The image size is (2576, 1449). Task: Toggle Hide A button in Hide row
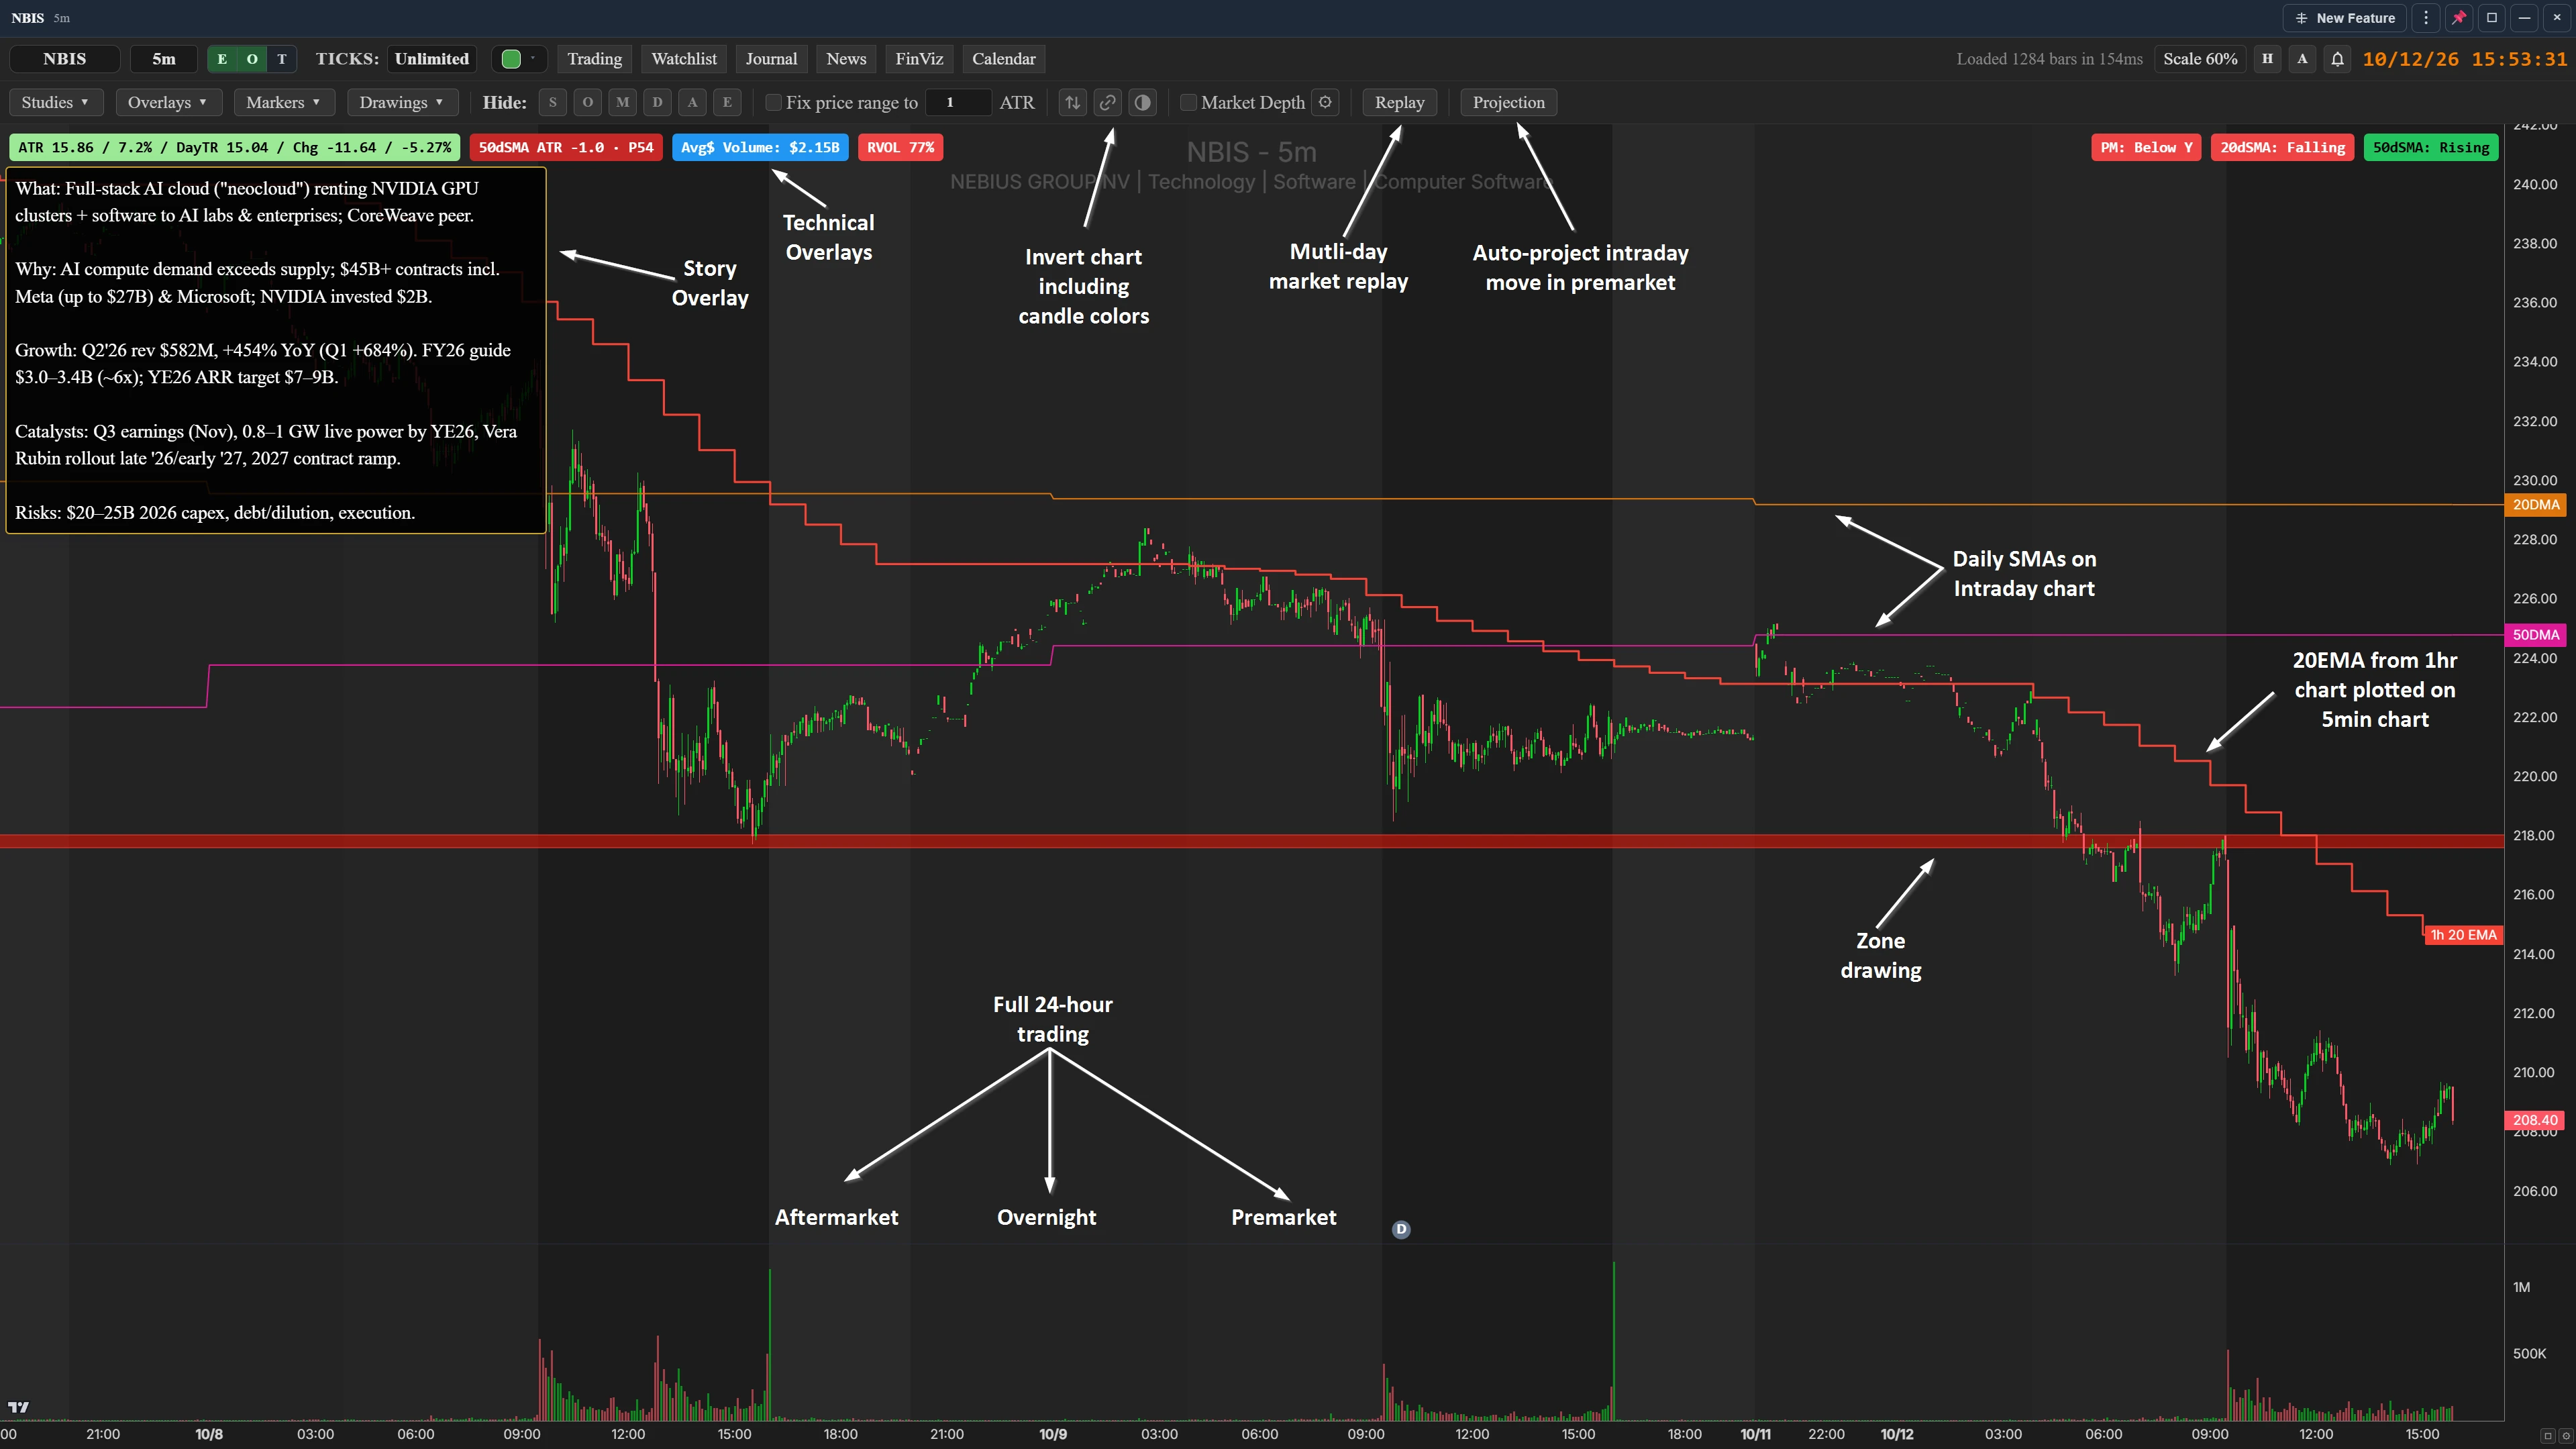(x=692, y=102)
